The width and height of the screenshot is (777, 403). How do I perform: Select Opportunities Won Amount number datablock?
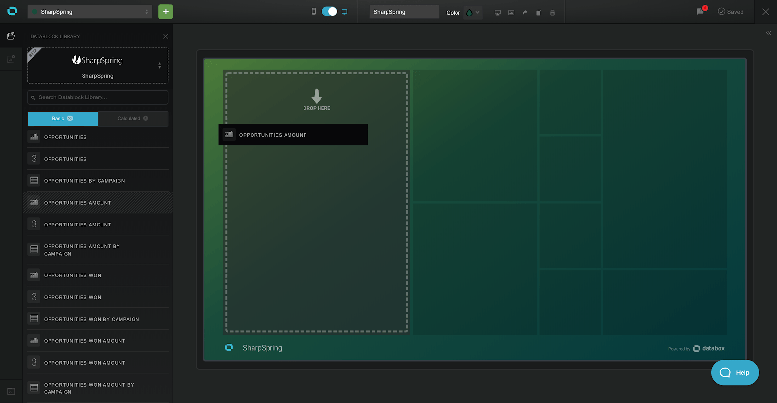pyautogui.click(x=98, y=363)
